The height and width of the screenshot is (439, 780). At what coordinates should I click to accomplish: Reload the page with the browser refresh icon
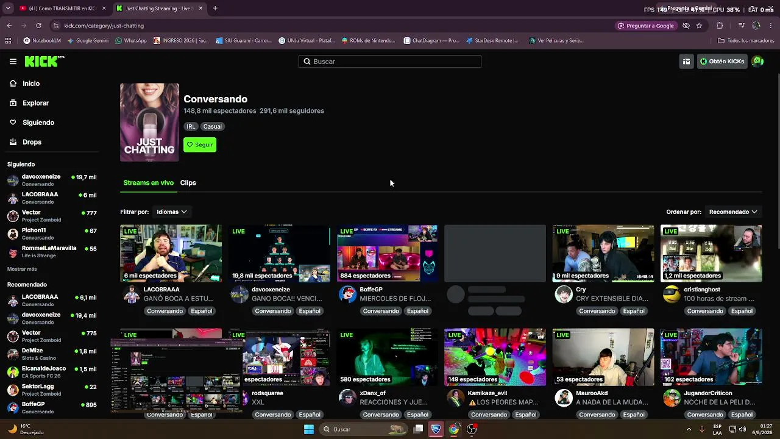click(38, 26)
